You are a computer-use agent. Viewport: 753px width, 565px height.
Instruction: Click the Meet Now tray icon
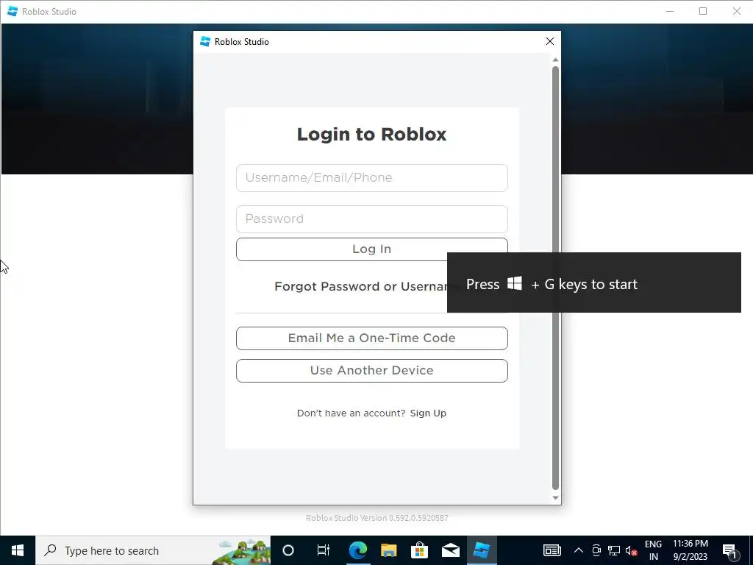coord(596,550)
